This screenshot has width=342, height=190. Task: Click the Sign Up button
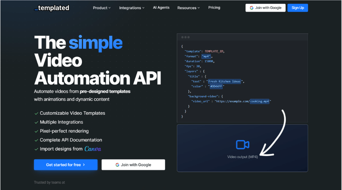[298, 8]
